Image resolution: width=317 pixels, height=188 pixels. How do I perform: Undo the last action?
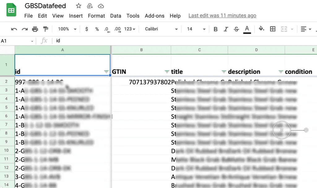pyautogui.click(x=14, y=29)
